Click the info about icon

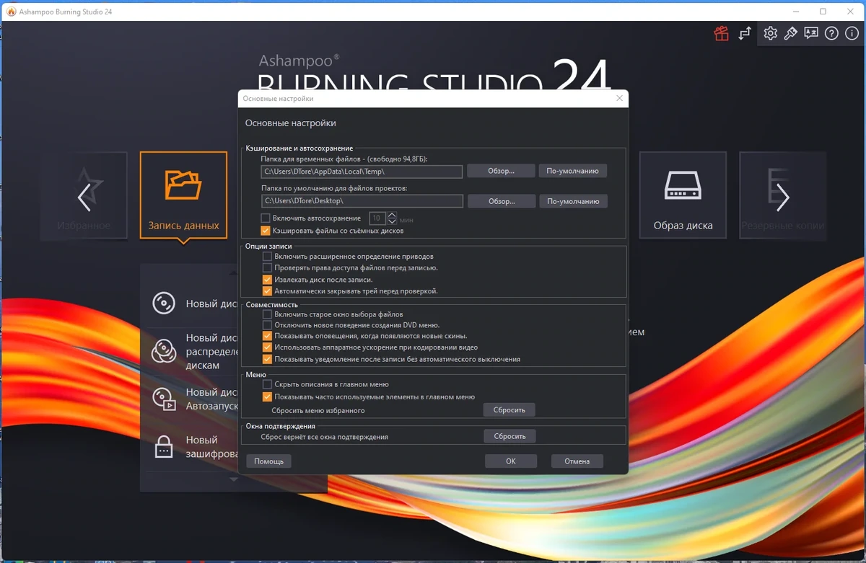852,34
